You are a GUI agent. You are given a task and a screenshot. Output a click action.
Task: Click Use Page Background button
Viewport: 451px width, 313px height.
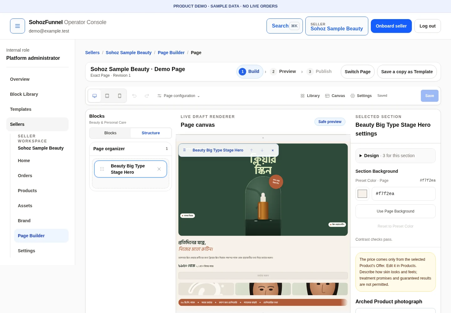(x=396, y=211)
